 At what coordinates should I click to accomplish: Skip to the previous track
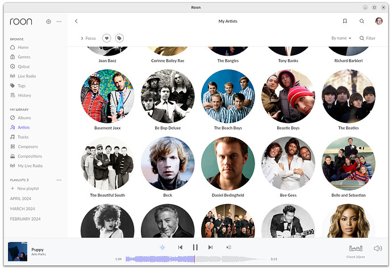click(180, 247)
